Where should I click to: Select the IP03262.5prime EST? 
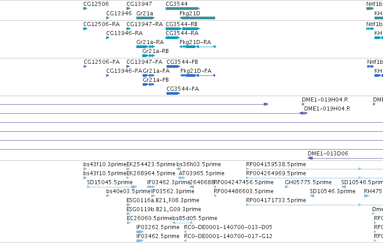140,232
